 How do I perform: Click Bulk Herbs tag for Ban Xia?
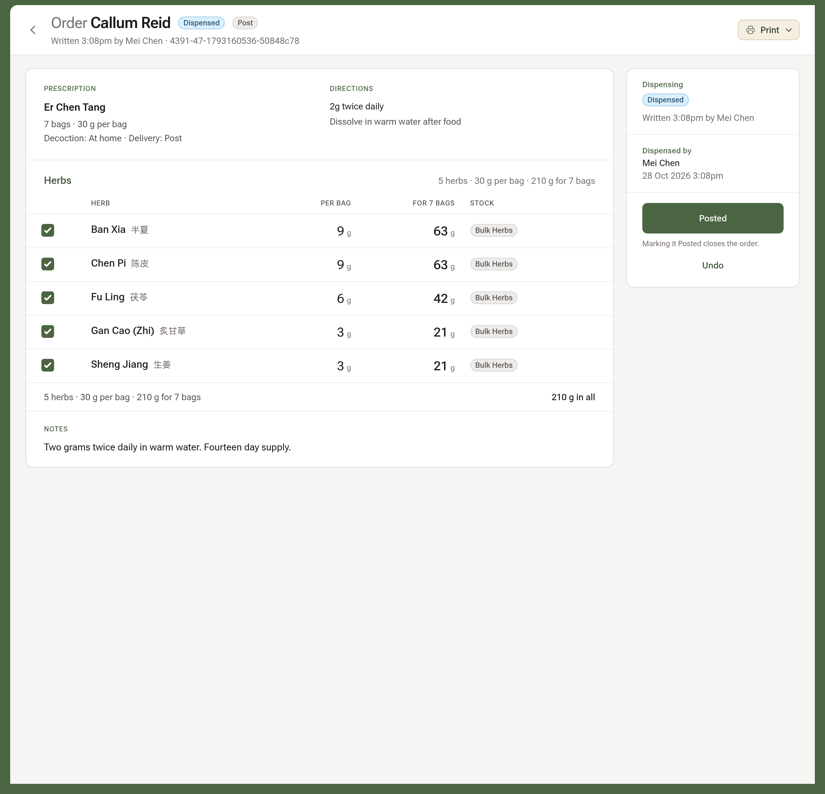[494, 230]
